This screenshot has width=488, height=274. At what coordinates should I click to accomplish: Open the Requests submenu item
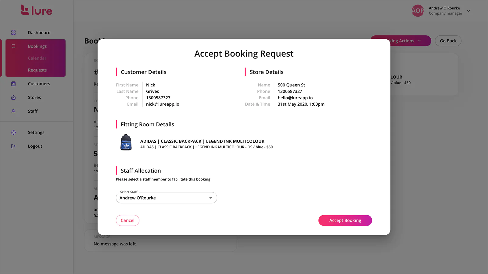37,70
